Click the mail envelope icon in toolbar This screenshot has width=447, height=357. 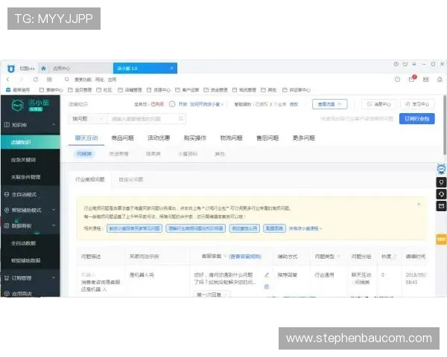[x=426, y=80]
